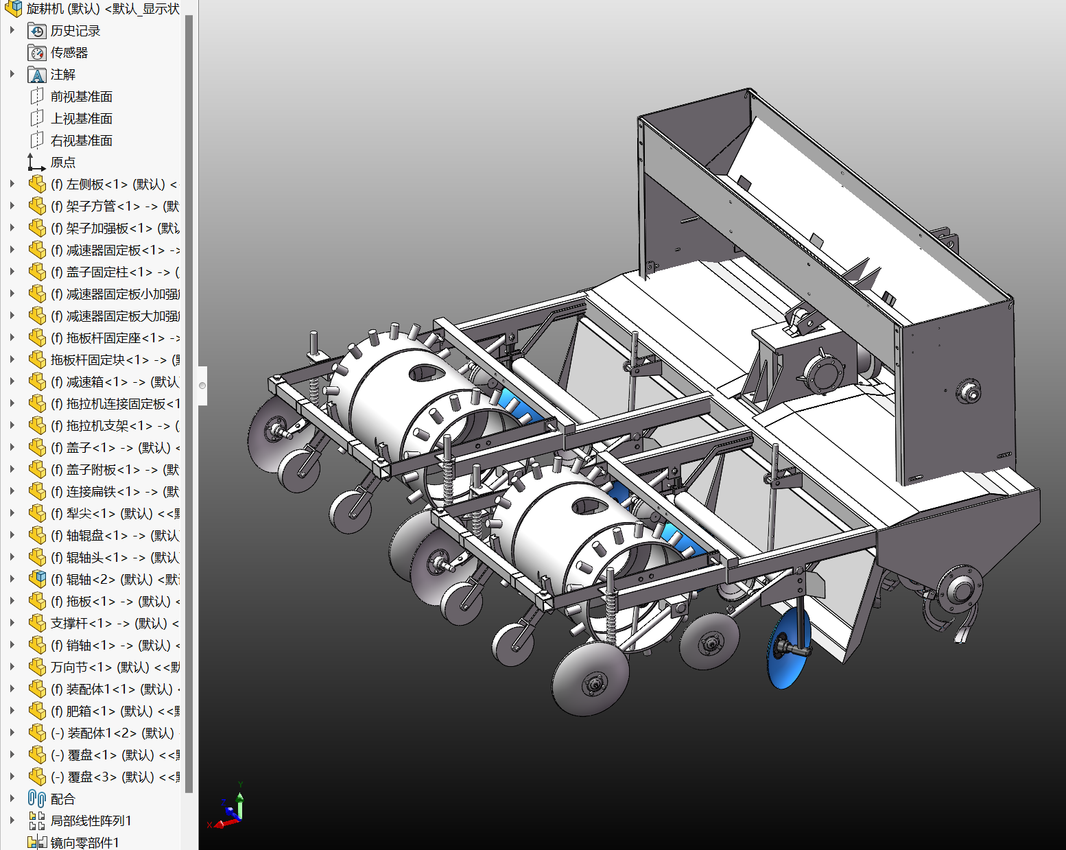Expand the 肥箱<1> component node
The width and height of the screenshot is (1066, 850).
tap(12, 711)
